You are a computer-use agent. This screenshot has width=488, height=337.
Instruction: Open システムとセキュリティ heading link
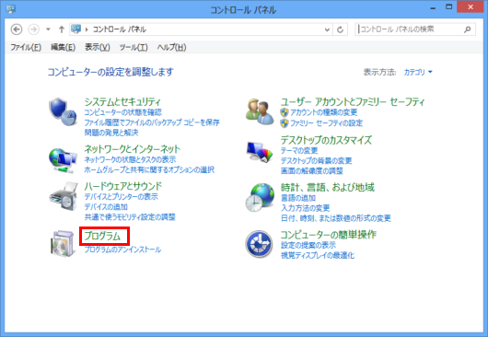[122, 102]
